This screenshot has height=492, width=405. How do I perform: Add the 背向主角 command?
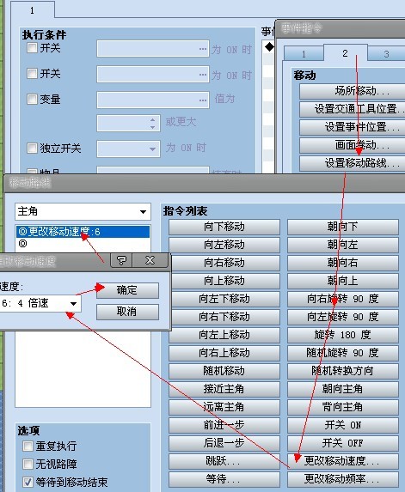click(x=343, y=407)
